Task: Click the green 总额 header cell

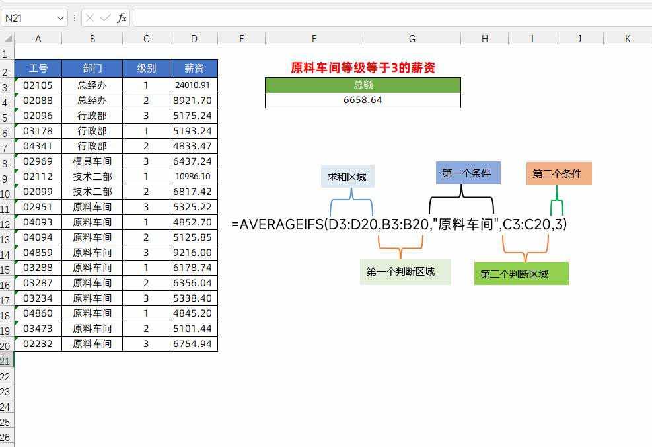Action: point(363,85)
